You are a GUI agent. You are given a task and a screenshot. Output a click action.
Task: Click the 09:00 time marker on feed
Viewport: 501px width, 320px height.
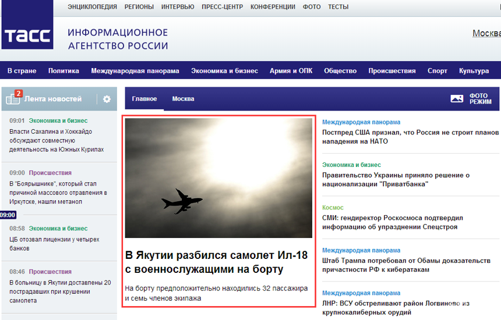[x=8, y=215]
